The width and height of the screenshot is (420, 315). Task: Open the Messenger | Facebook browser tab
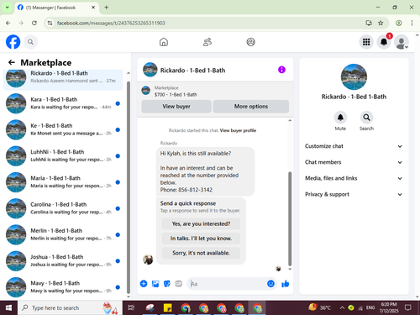56,8
